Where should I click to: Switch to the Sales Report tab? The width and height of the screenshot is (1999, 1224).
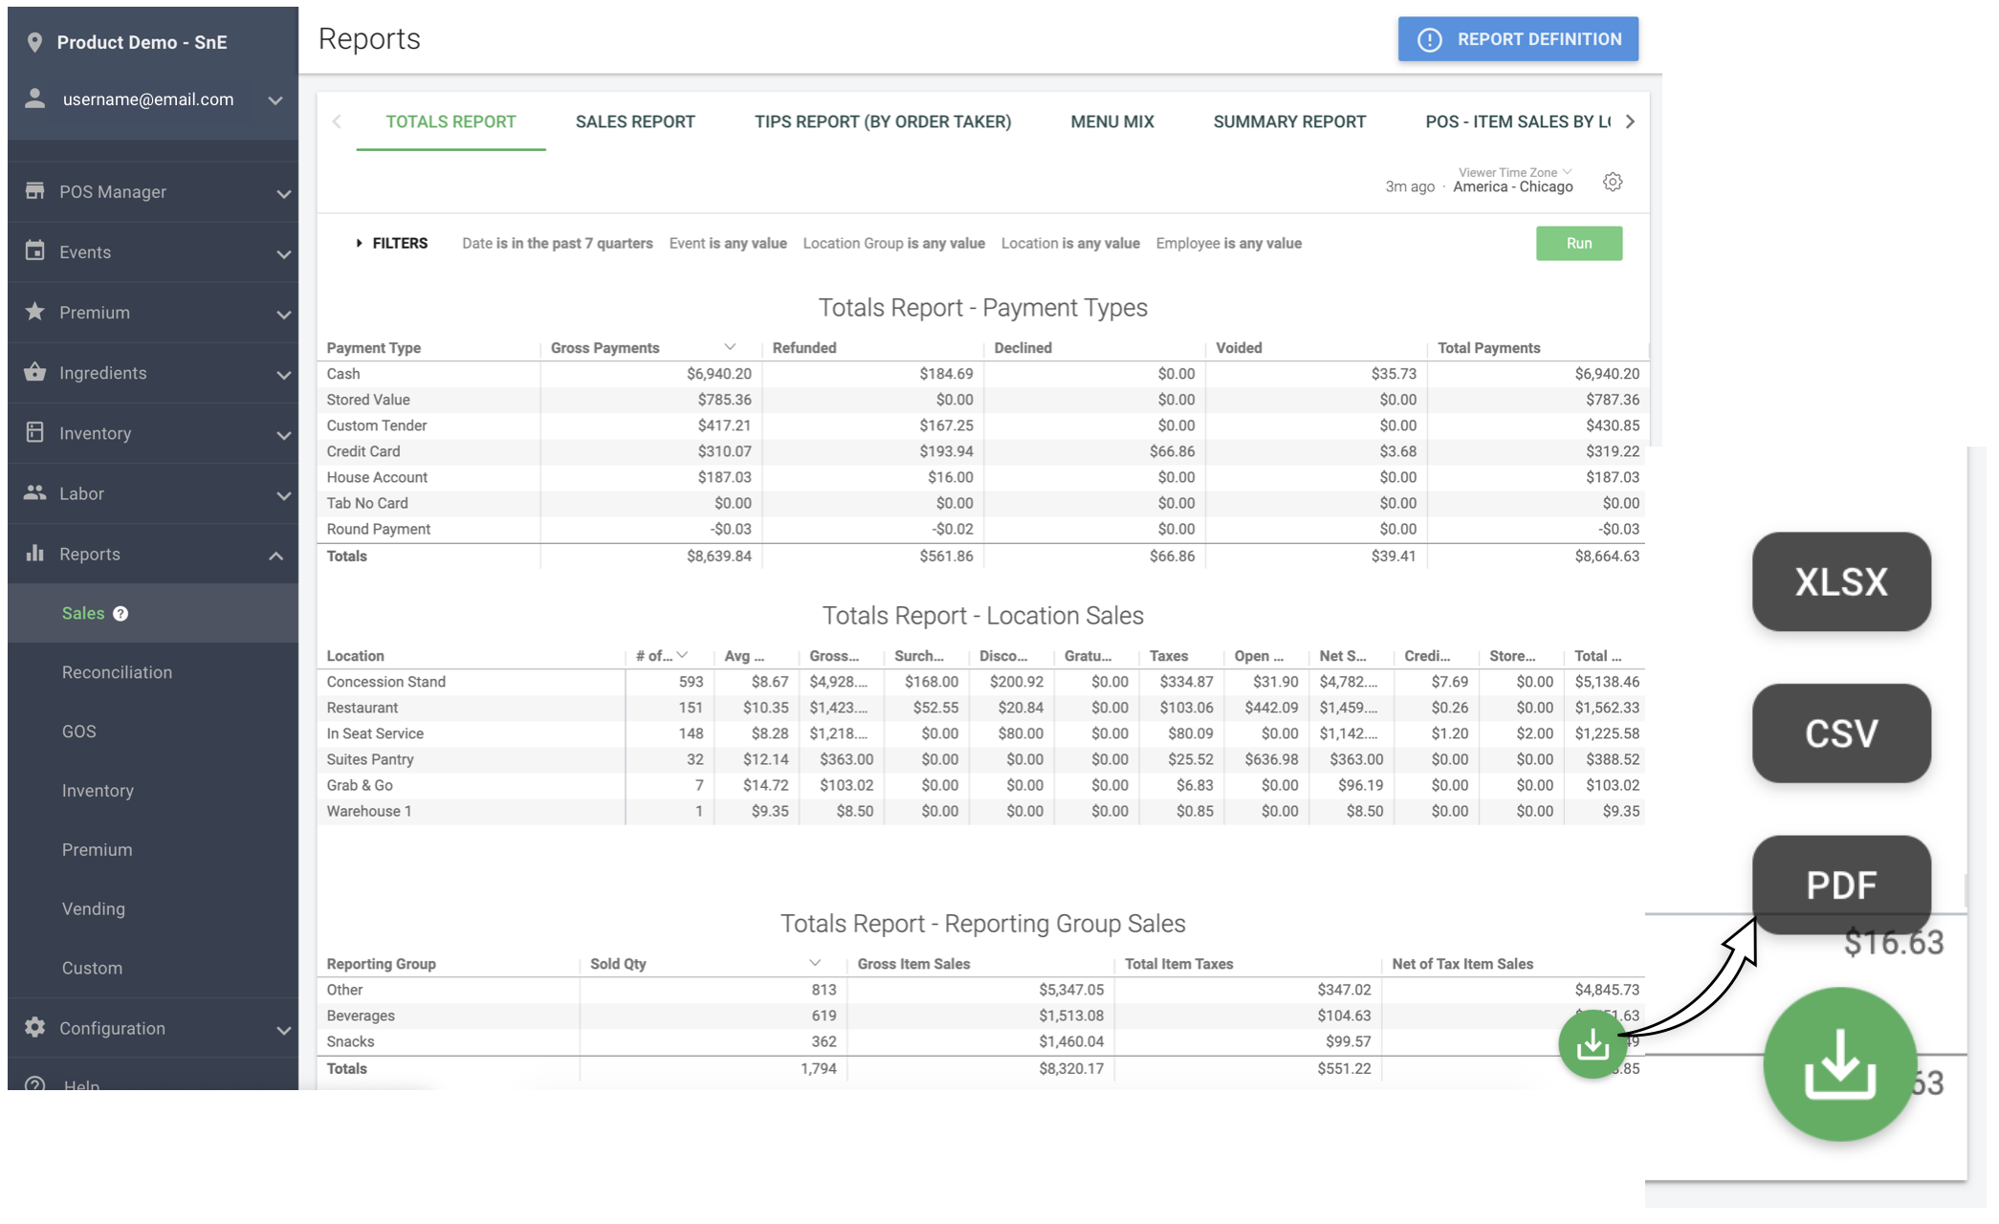click(x=635, y=121)
